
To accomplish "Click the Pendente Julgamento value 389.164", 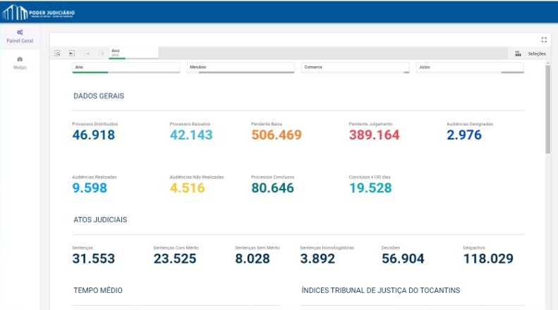I will [x=374, y=135].
